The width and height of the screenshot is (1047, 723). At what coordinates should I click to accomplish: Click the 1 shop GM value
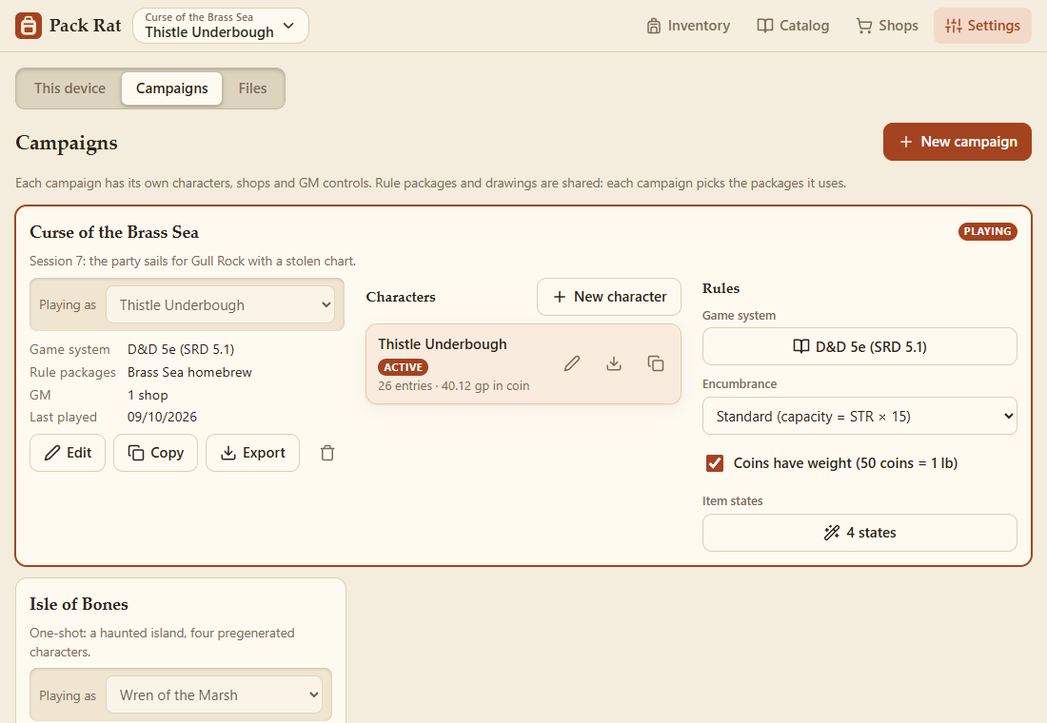click(148, 395)
